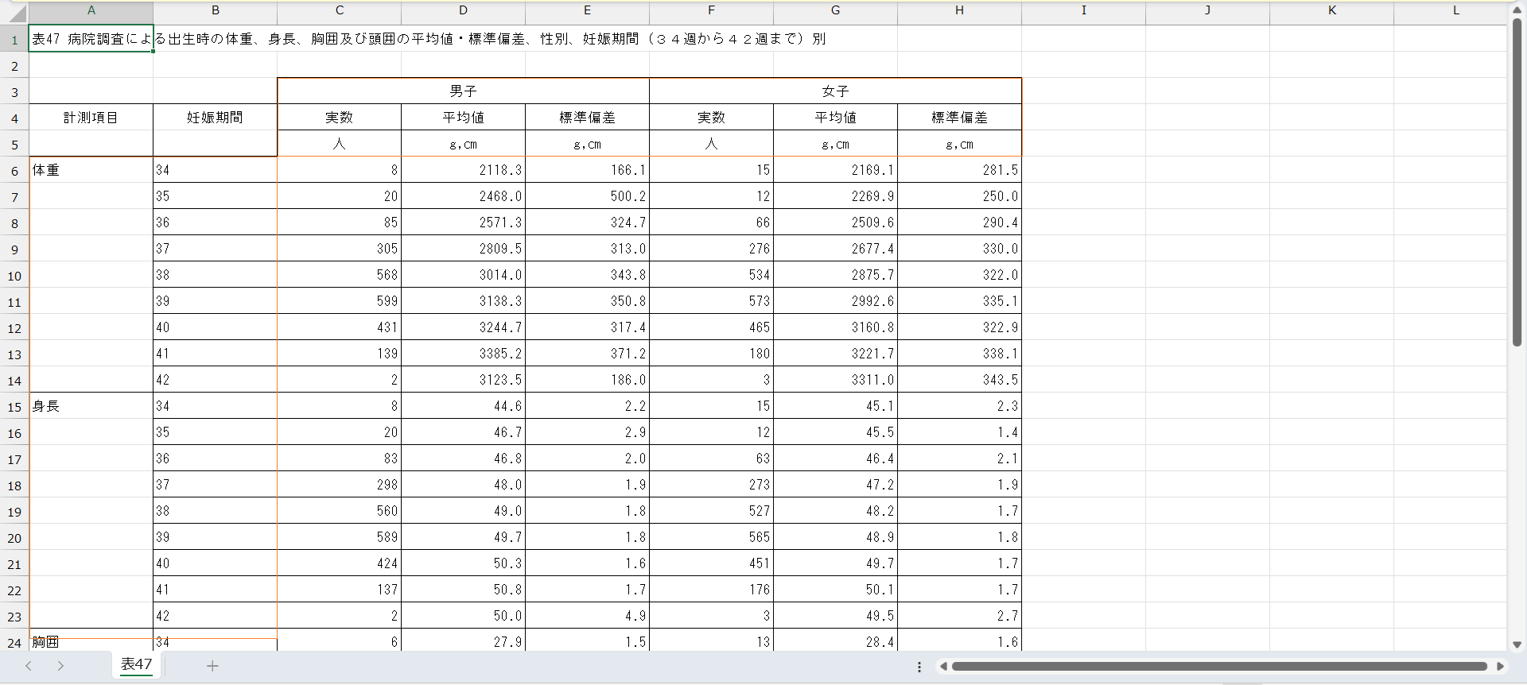Open the 表47 sheet tab
1527x685 pixels.
coord(136,664)
